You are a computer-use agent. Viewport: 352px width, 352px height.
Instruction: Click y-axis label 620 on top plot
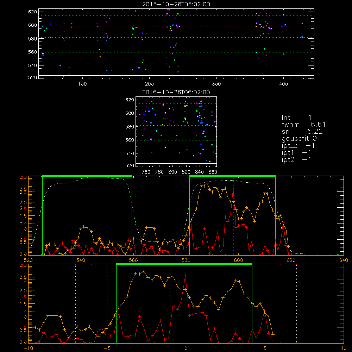point(32,12)
